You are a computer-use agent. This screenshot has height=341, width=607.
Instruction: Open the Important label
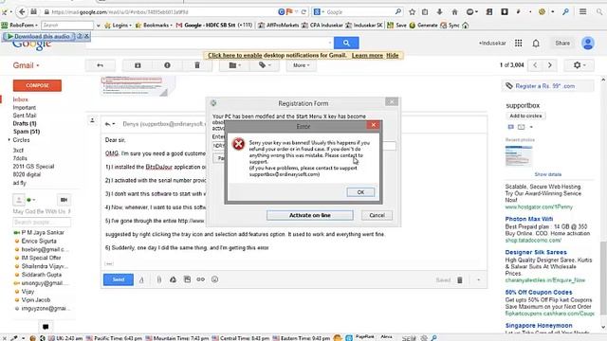pos(24,107)
